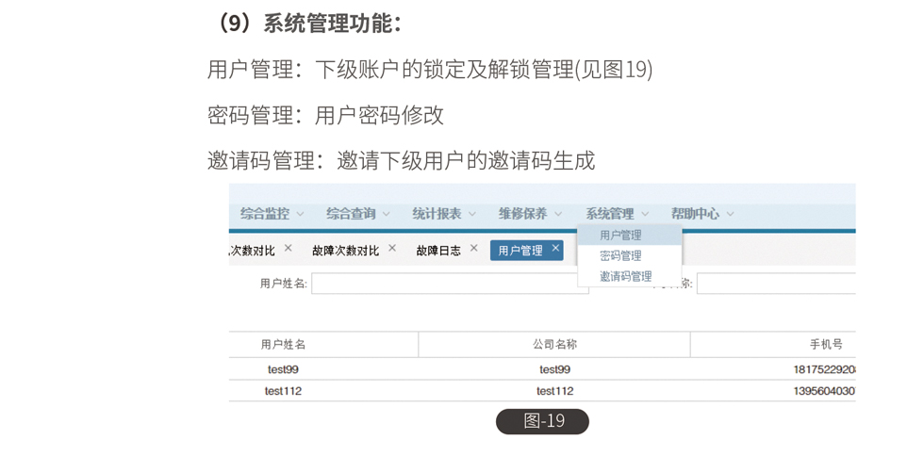Screen dimensions: 924x456
Task: Click the 用户姓名 search input field
Action: (449, 284)
